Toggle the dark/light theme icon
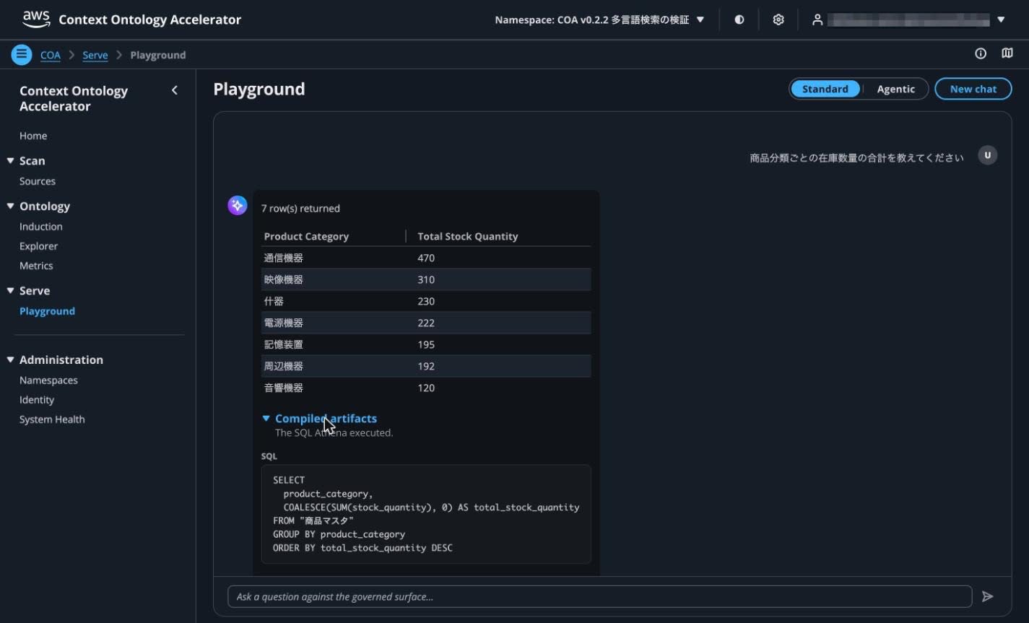The width and height of the screenshot is (1029, 623). 739,19
